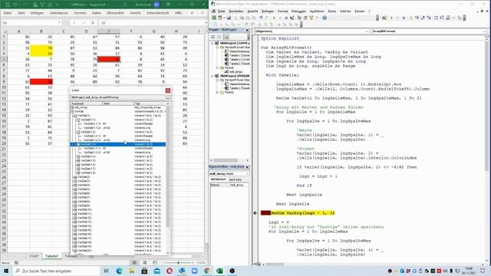491x276 pixels.
Task: Click Find binoculars icon in VBA toolbar
Action: (x=254, y=18)
